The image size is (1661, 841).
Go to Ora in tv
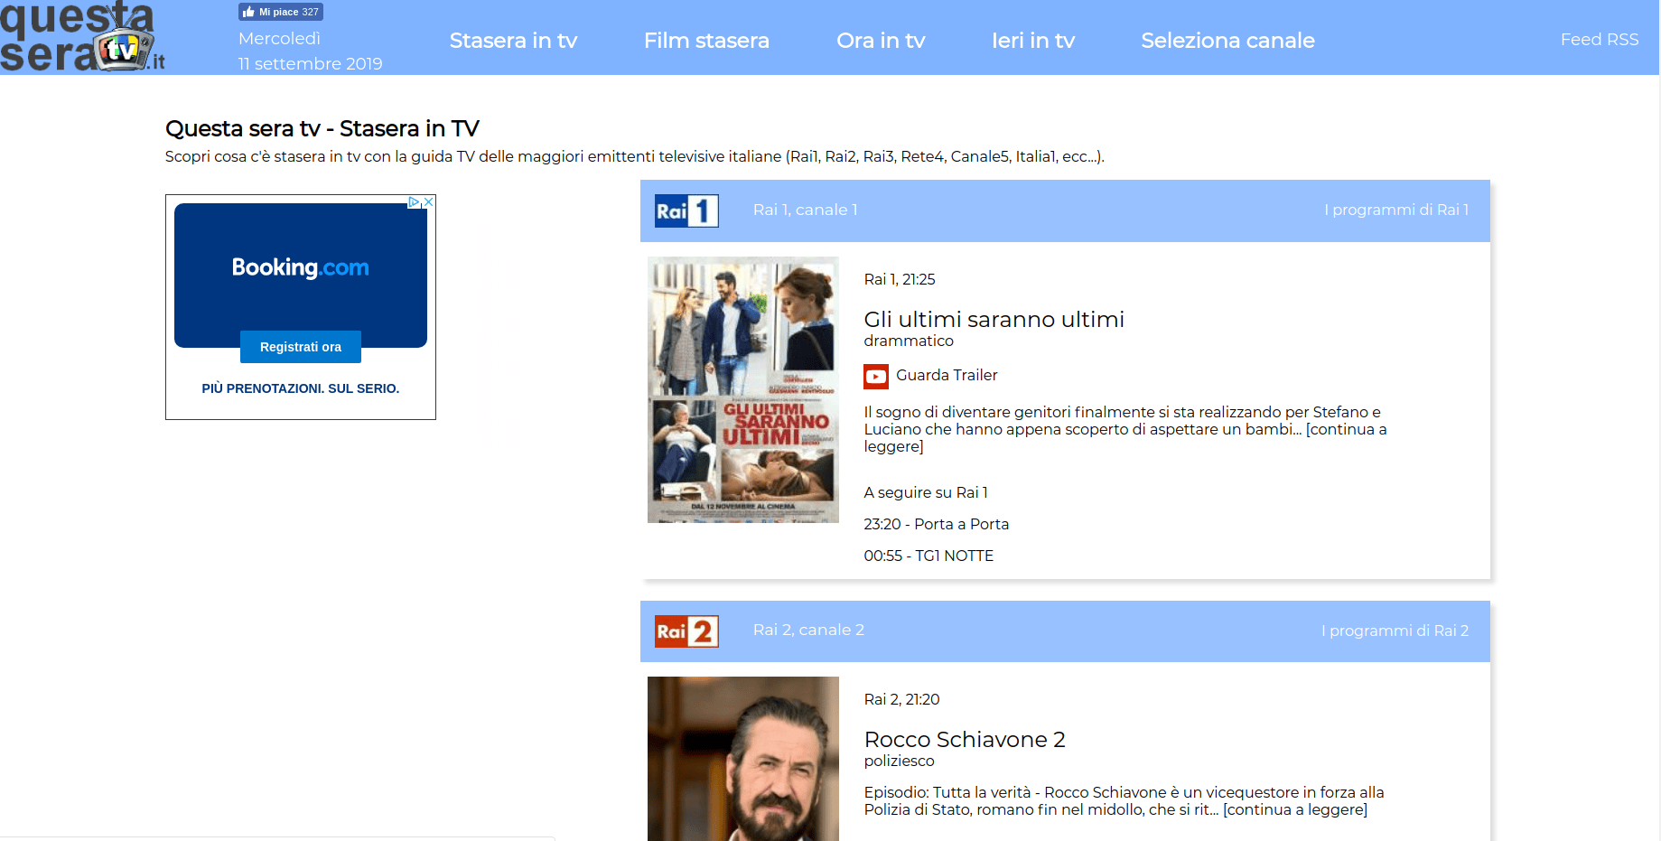click(881, 41)
